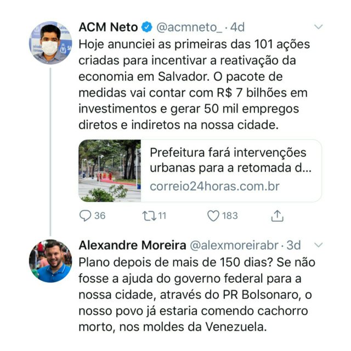Retweet ACM Neto's tweet
Viewport: 351px width, 351px height.
148,216
